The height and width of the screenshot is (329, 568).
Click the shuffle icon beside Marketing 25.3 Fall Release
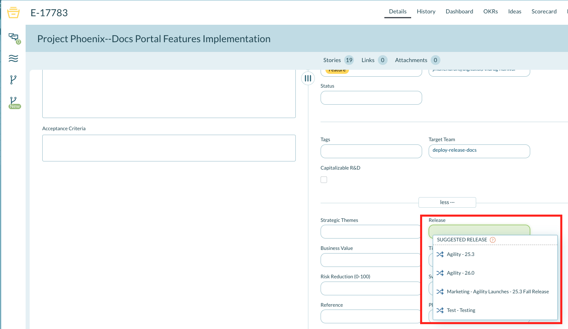tap(440, 291)
